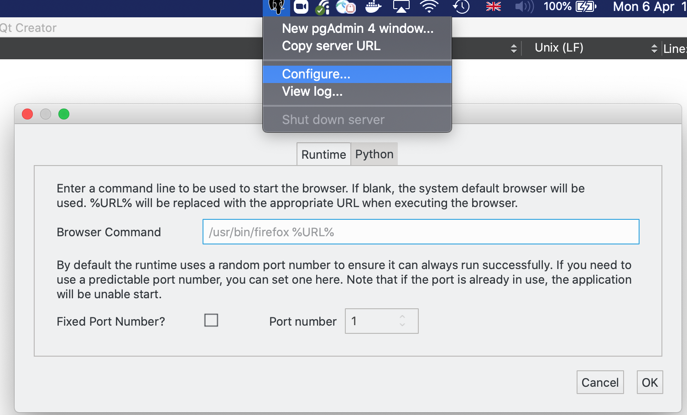The width and height of the screenshot is (687, 415).
Task: Click the Browser Command text field
Action: pyautogui.click(x=421, y=232)
